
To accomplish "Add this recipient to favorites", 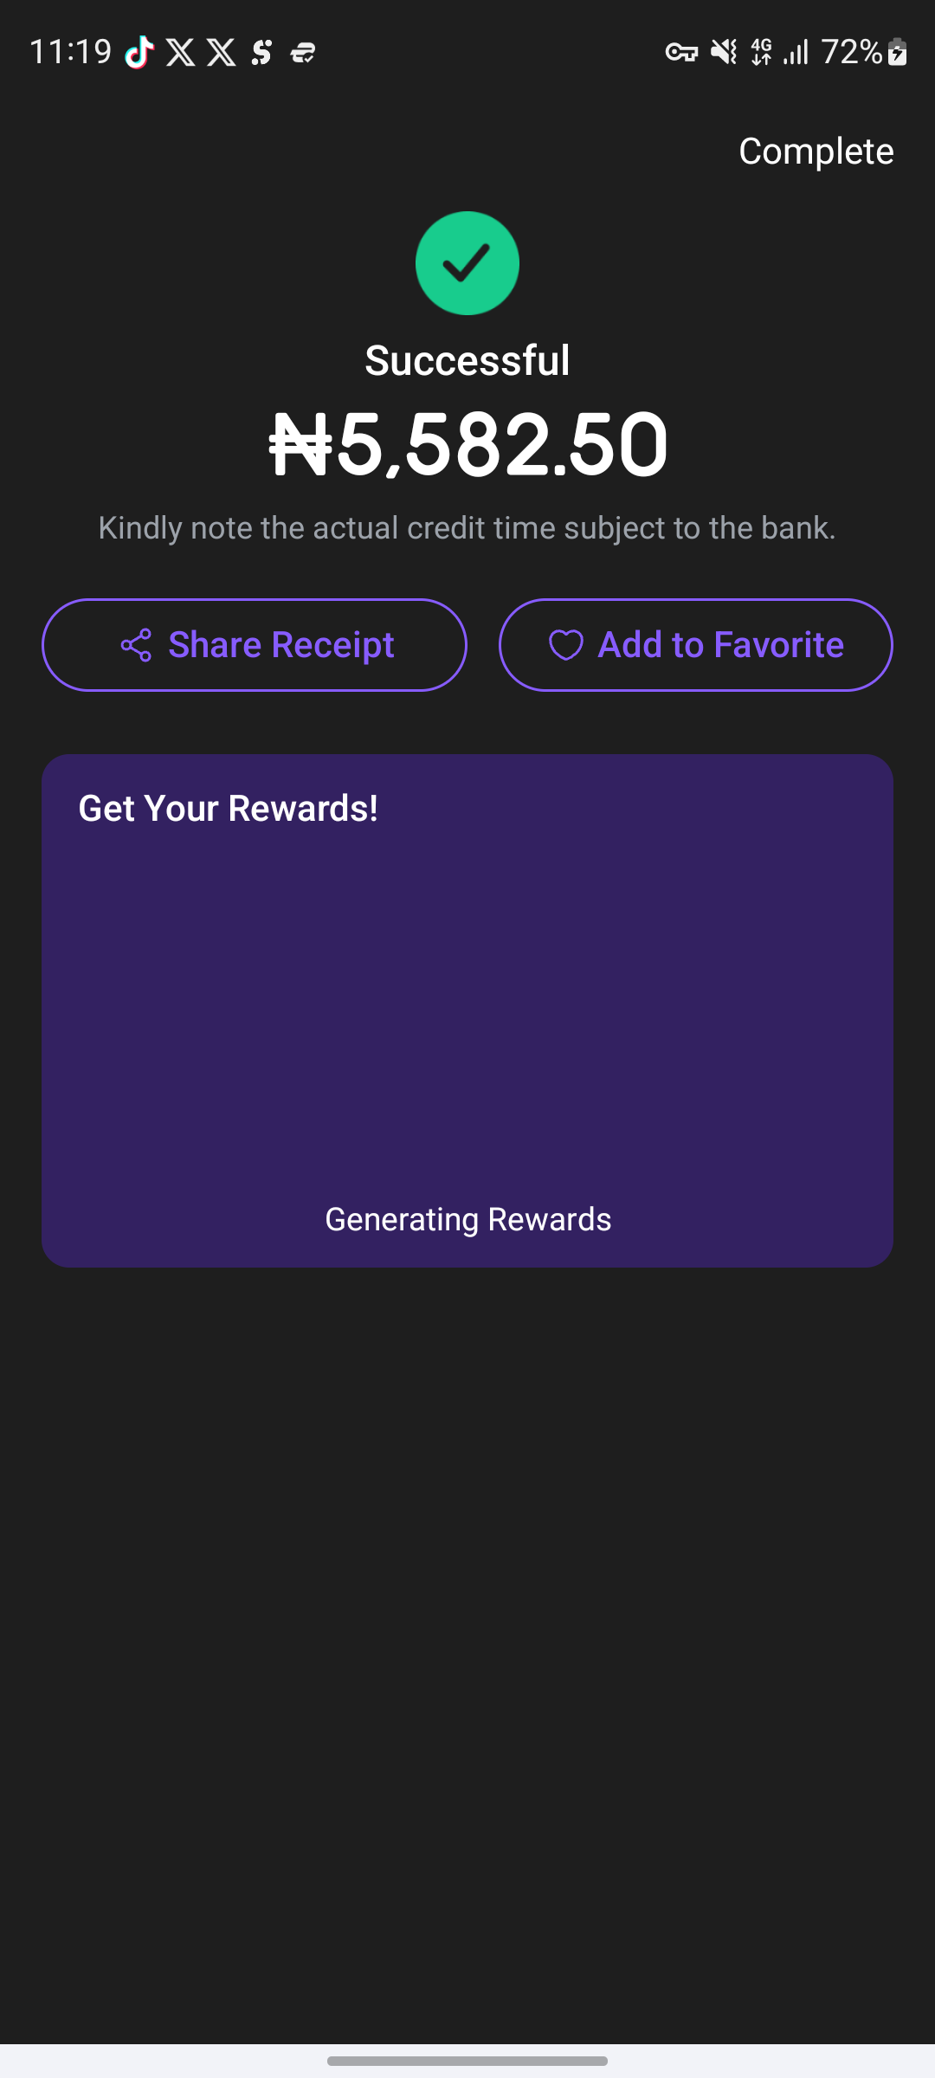I will pos(696,645).
